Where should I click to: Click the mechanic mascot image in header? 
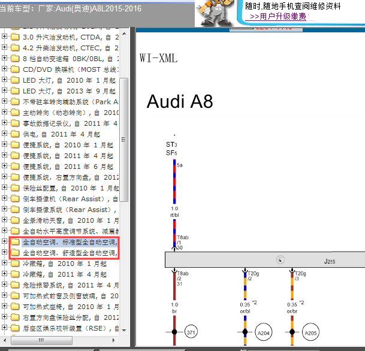pyautogui.click(x=215, y=13)
